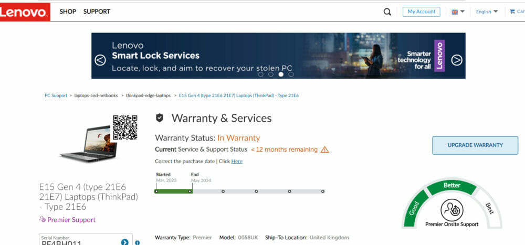Image resolution: width=525 pixels, height=245 pixels.
Task: Click the End marker on warranty timeline
Action: click(x=190, y=191)
